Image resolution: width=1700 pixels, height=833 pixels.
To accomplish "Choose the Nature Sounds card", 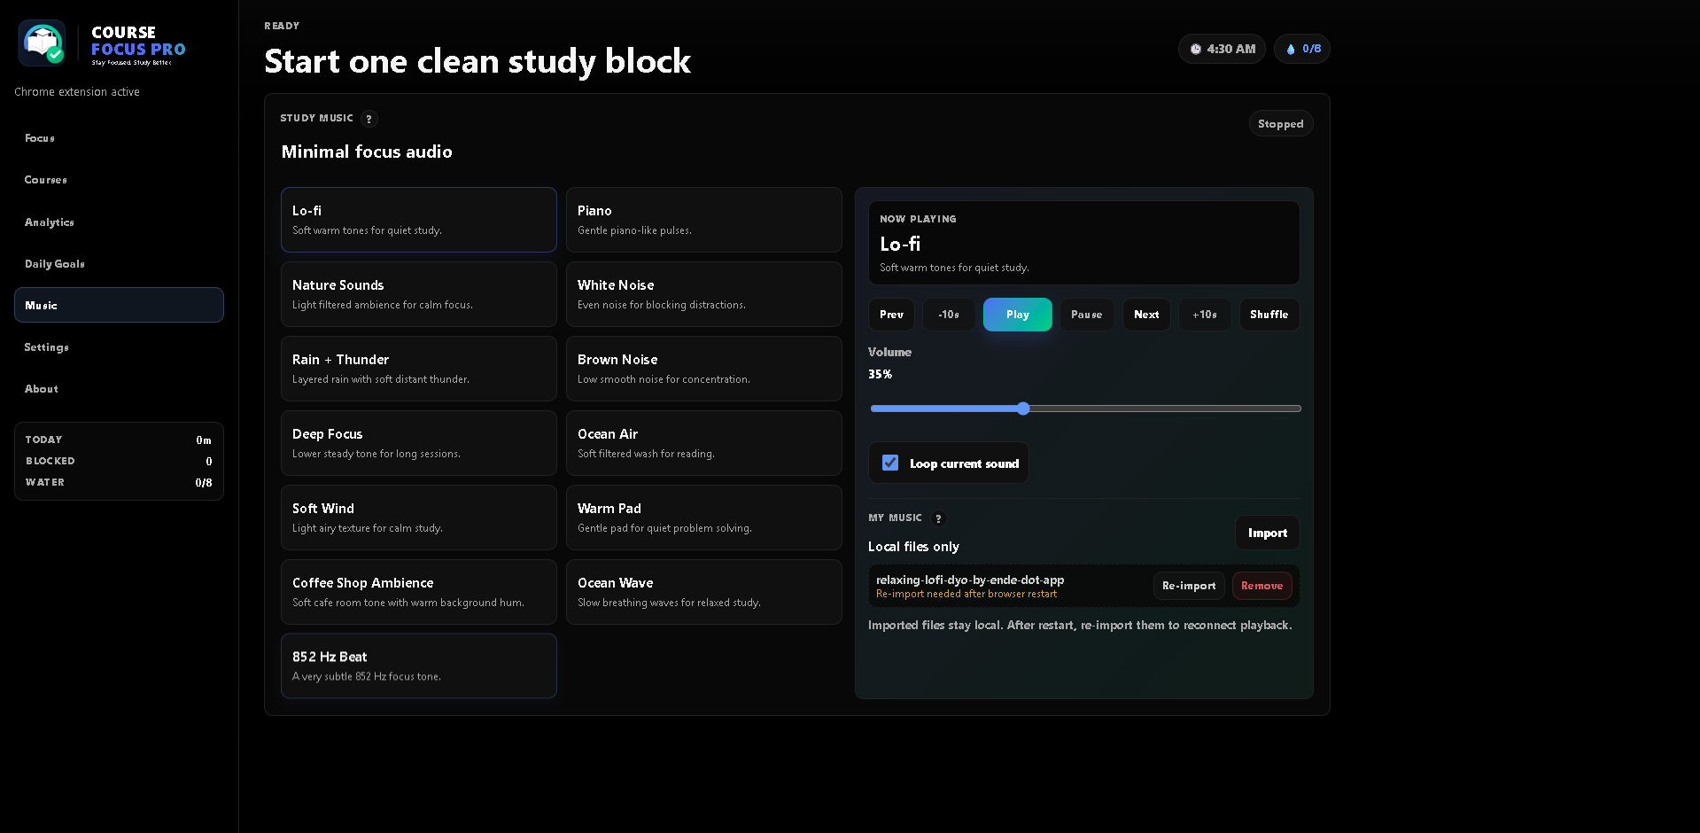I will 419,294.
